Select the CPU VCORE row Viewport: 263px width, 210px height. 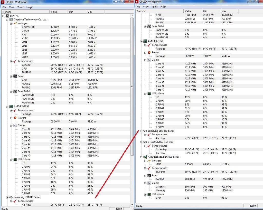(76, 27)
